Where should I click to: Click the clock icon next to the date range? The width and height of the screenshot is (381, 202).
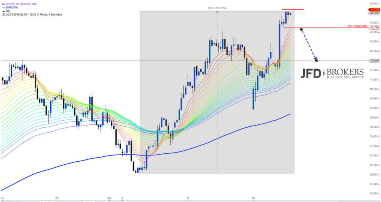3,14
